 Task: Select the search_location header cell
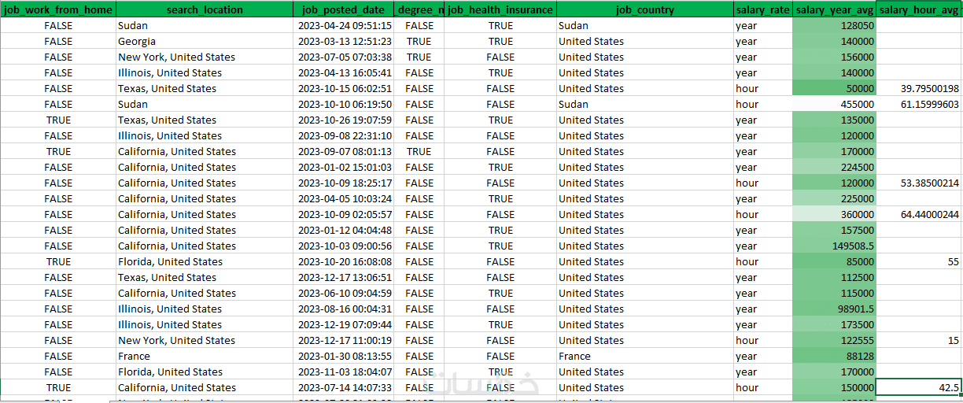pos(205,10)
